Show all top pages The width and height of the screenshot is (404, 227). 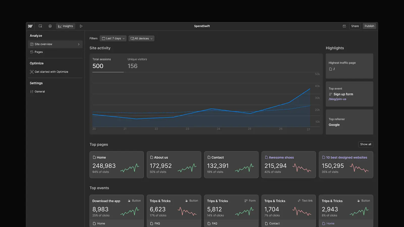click(365, 144)
